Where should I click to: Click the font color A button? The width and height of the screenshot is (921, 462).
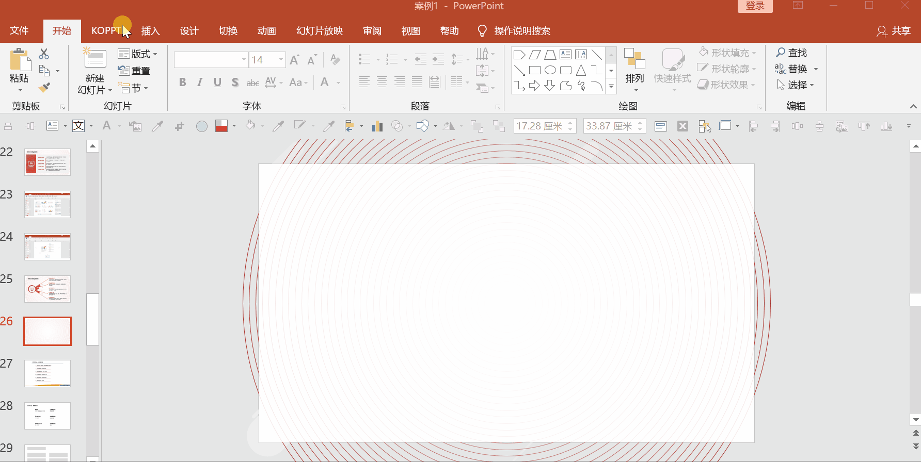[325, 82]
